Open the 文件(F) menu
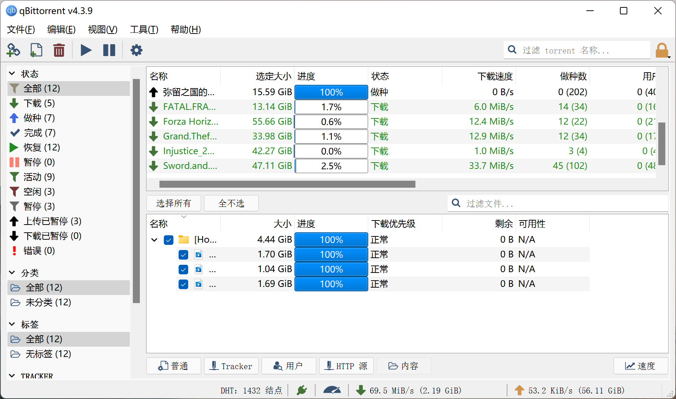Screen dimensions: 676x399 click(21, 30)
